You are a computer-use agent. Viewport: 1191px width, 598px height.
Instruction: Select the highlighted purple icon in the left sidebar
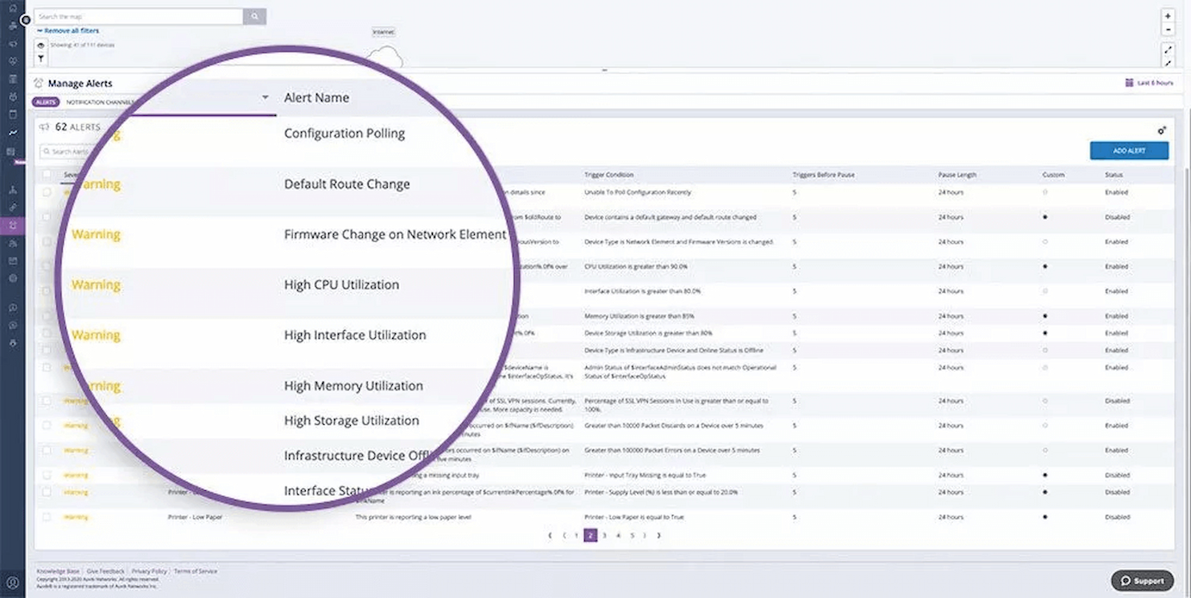point(12,225)
